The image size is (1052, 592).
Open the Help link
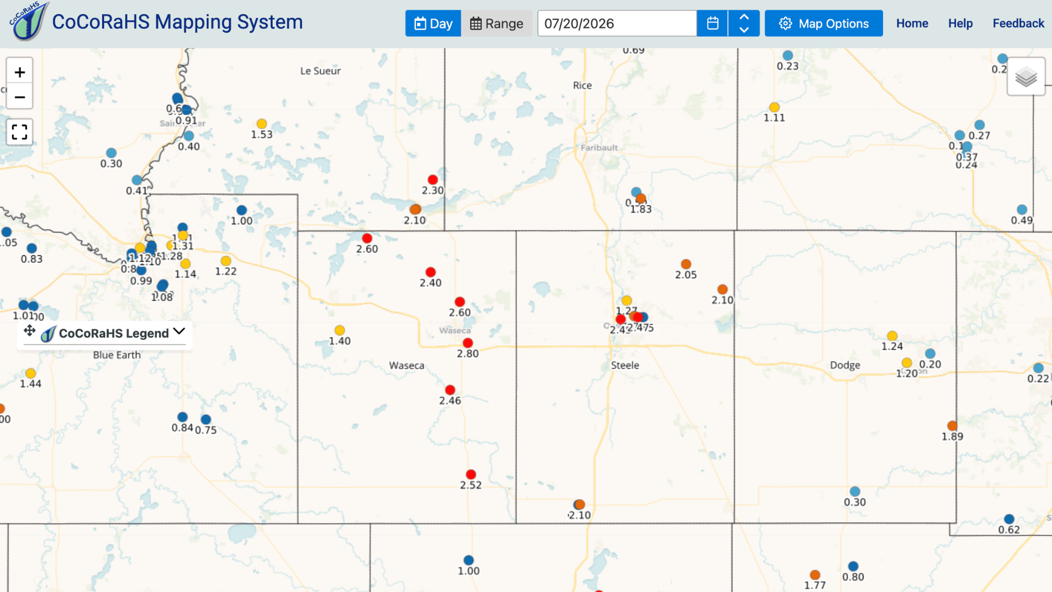coord(960,24)
